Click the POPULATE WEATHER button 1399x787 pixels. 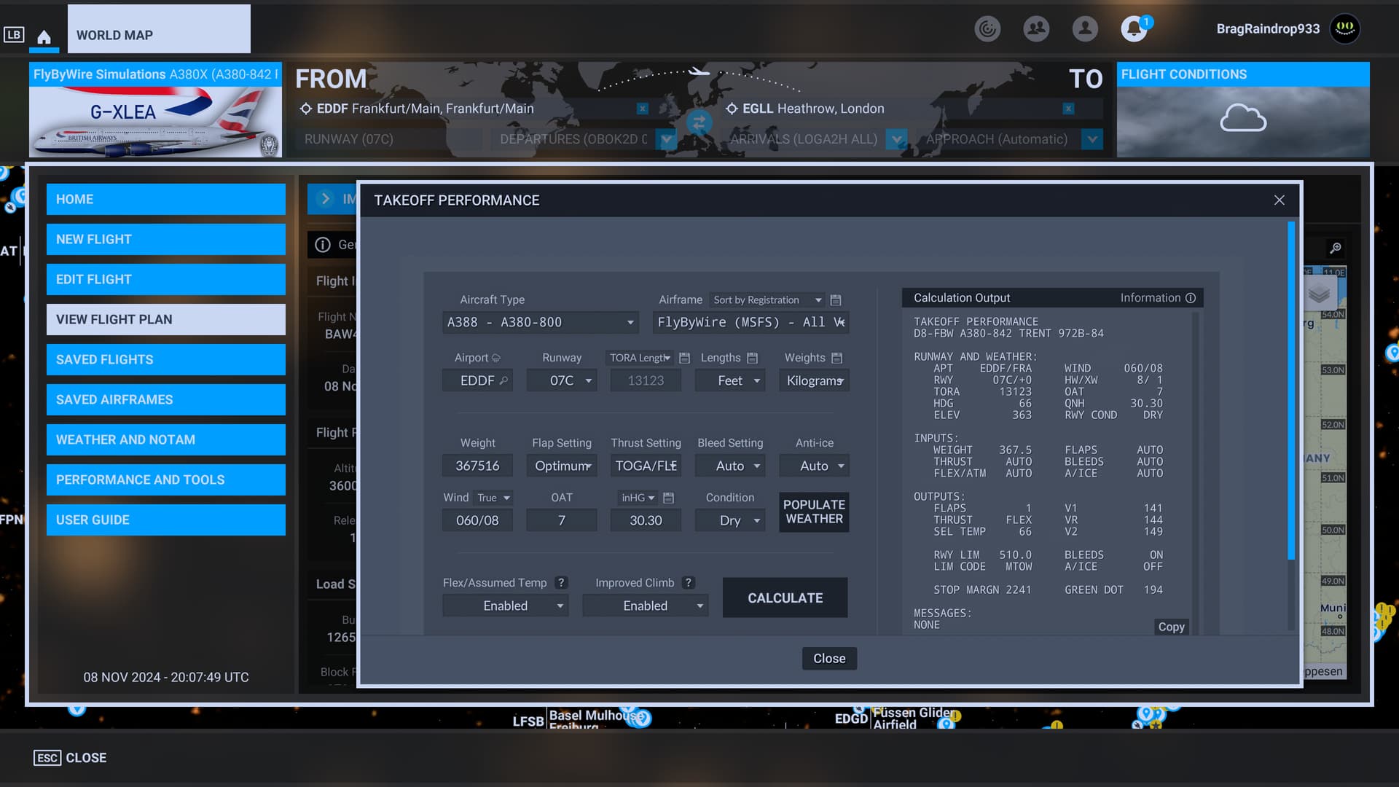(x=814, y=512)
